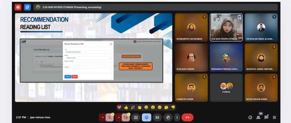Raise your hand
Image resolution: width=291 pixels, height=123 pixels.
(168, 117)
